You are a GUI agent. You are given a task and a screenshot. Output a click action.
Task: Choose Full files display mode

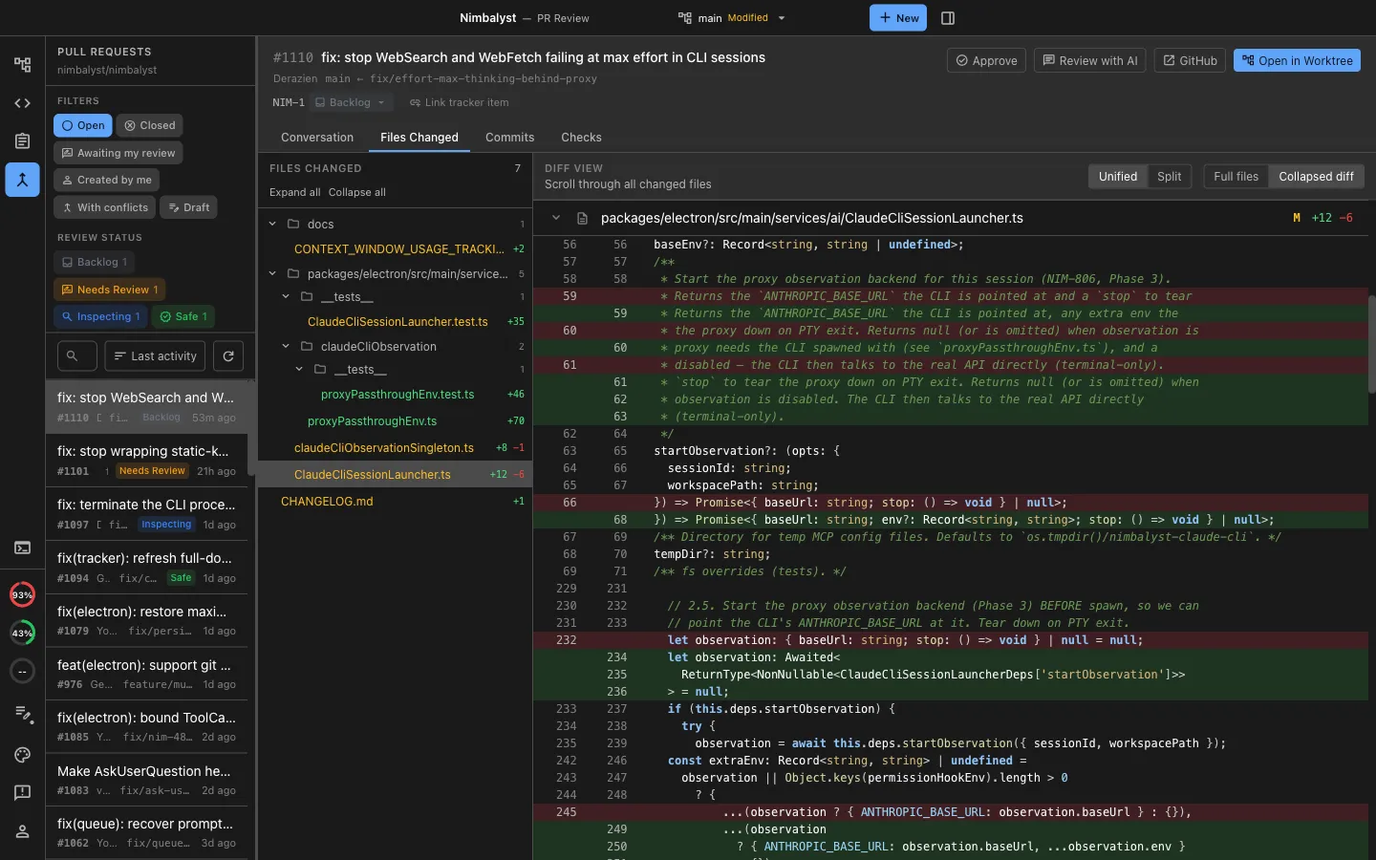[1236, 177]
